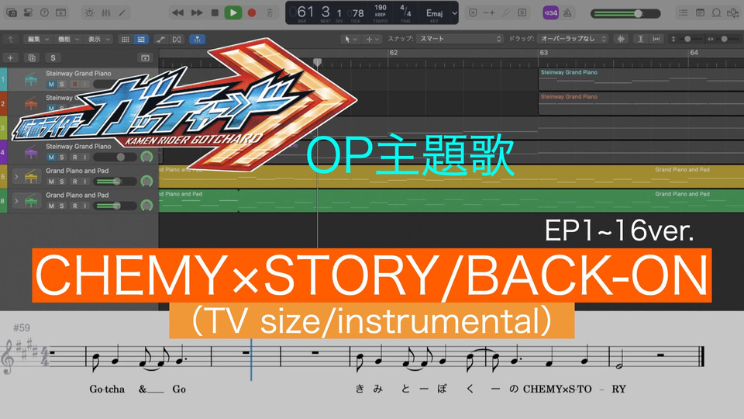Adjust the vertical zoom slider
Screen dimensions: 744x419
(687, 39)
